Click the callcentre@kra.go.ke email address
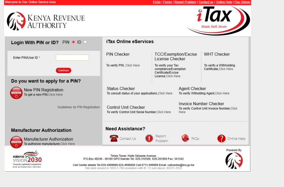Screen dimensions: 284x187 click(181, 165)
